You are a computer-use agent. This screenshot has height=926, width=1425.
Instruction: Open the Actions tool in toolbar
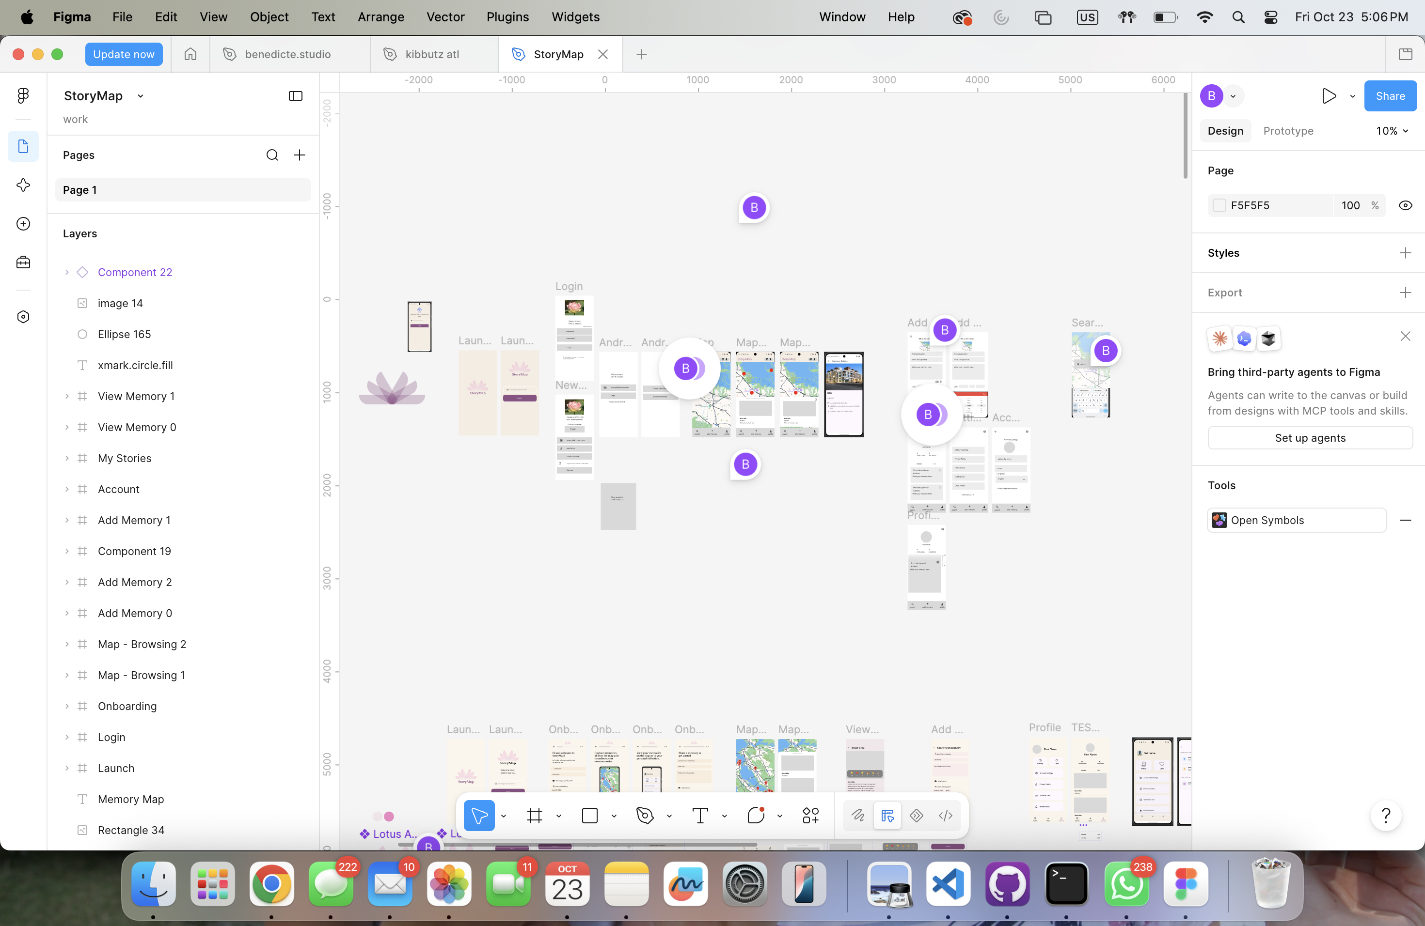click(x=811, y=815)
